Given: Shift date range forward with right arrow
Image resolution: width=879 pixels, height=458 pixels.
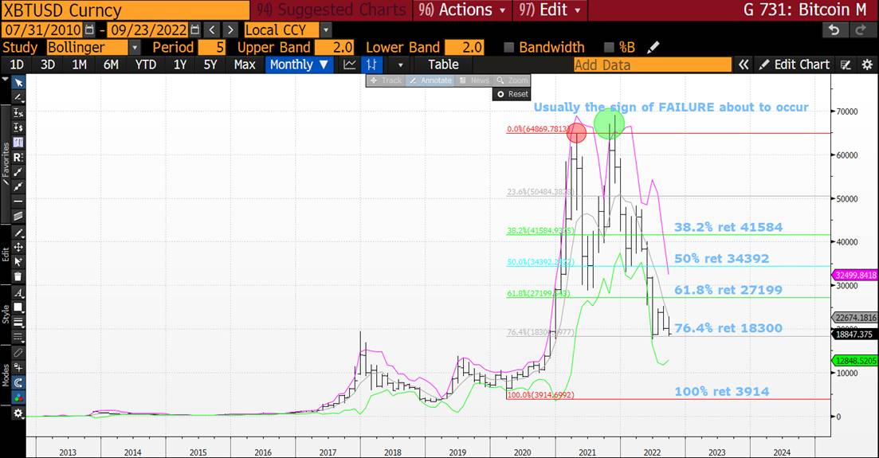Looking at the screenshot, I should click(x=230, y=29).
